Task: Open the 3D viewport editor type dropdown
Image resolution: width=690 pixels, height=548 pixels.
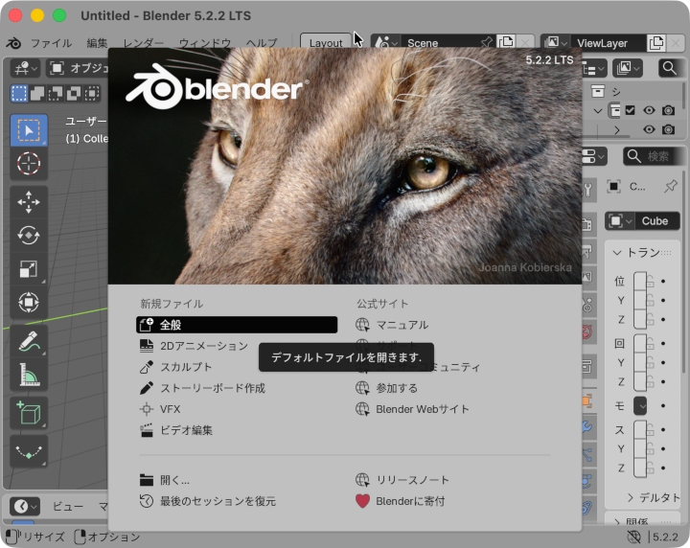Action: pos(26,68)
